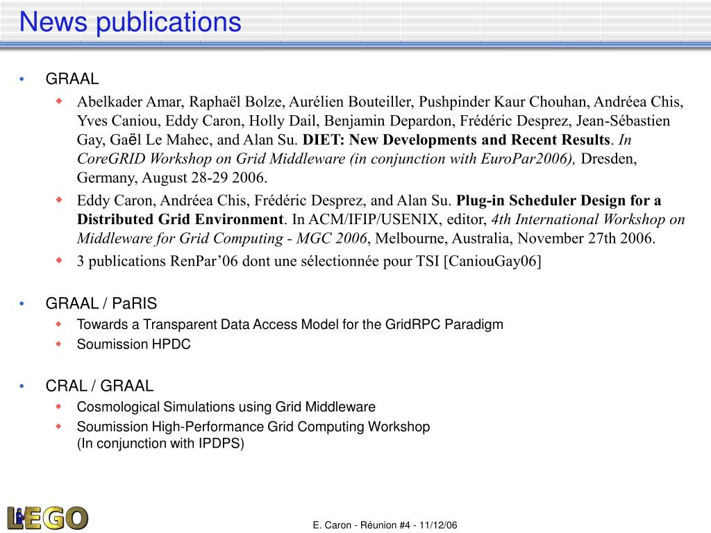
Task: Click the 'GRAAL / PaRIS' heading
Action: [101, 303]
